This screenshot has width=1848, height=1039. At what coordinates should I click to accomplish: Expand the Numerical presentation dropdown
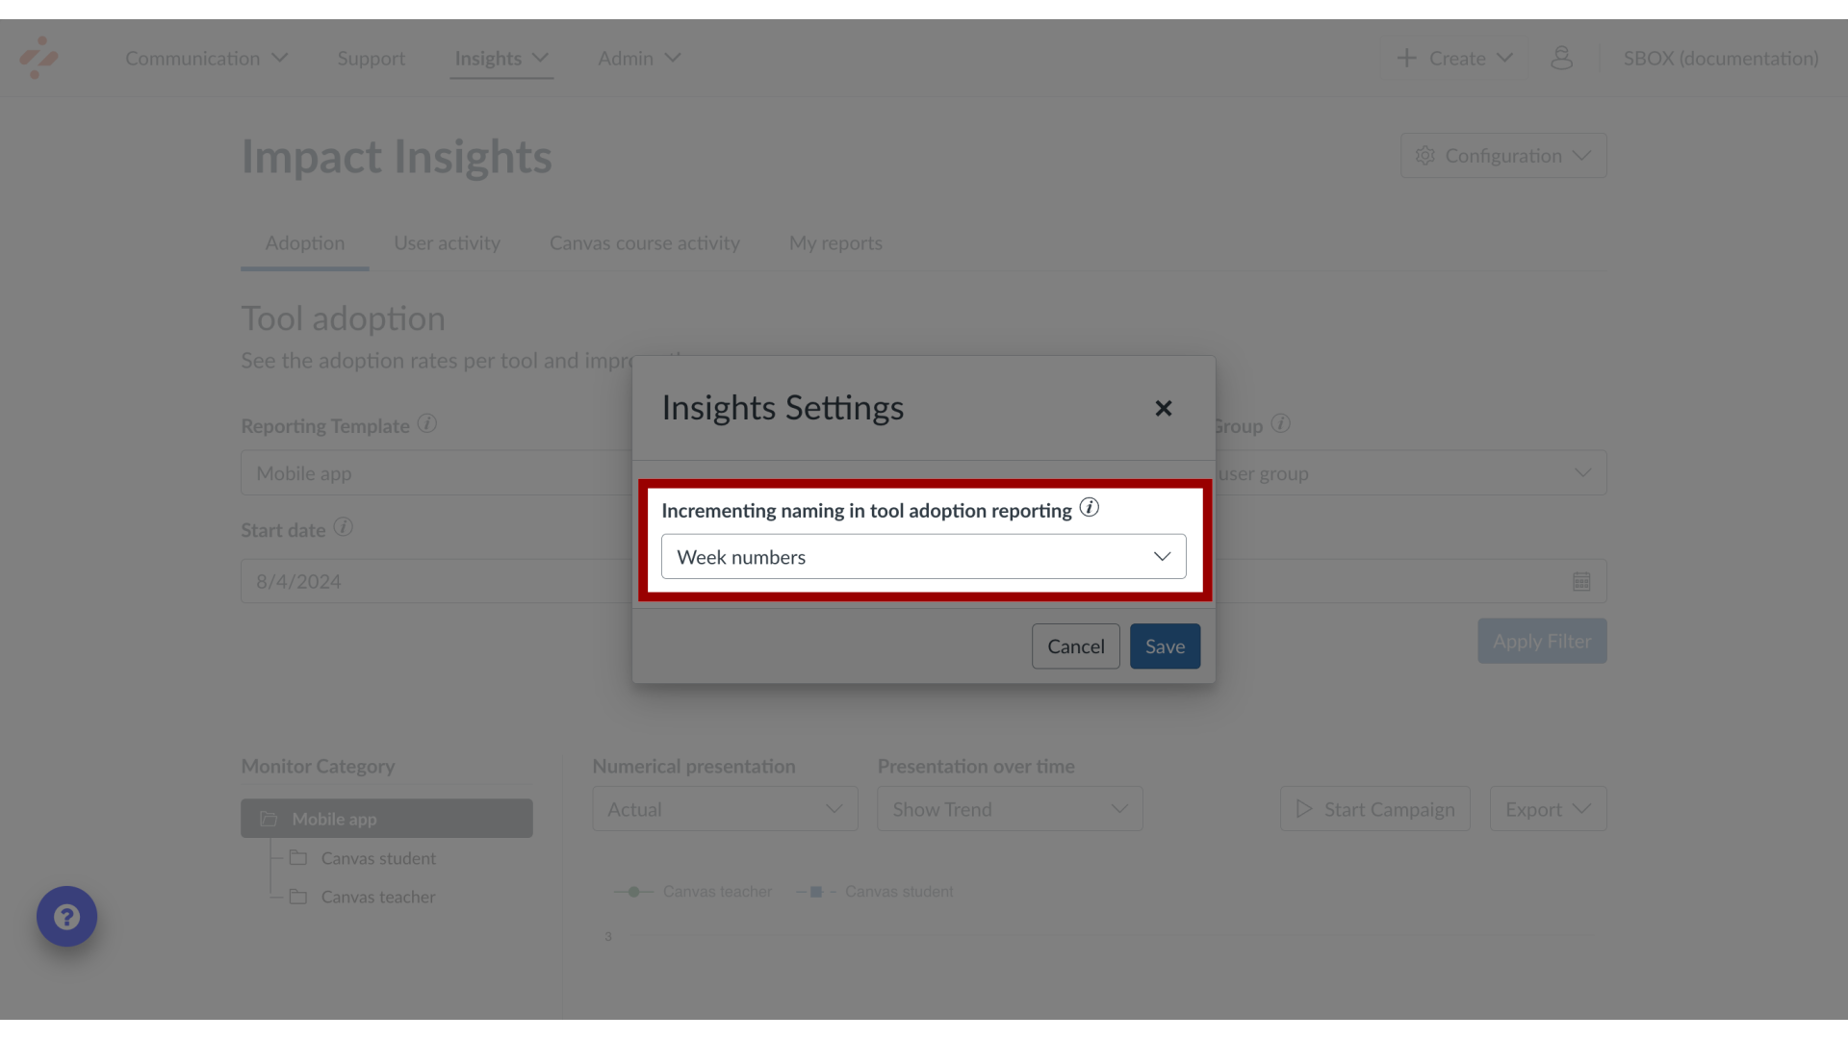click(x=725, y=809)
